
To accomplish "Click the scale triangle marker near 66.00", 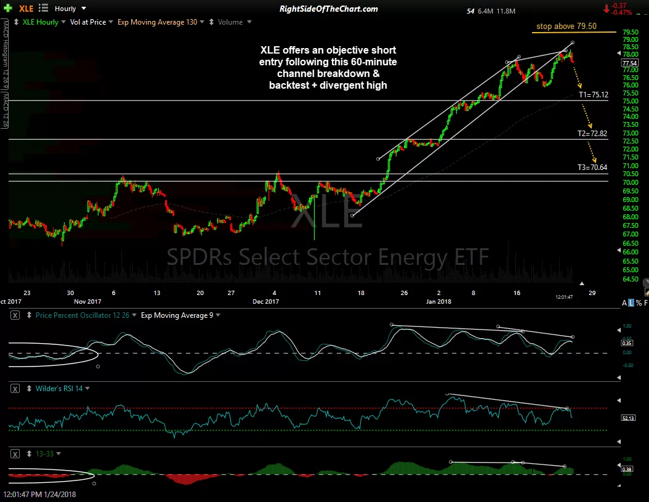I will (x=619, y=251).
